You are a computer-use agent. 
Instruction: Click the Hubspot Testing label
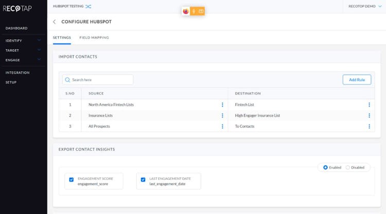(68, 6)
